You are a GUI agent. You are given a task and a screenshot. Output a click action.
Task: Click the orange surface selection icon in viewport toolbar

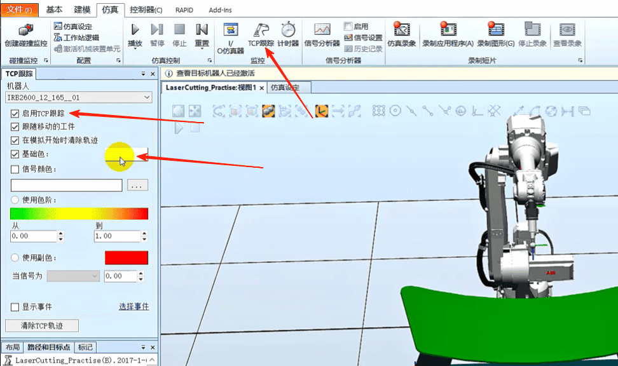point(268,111)
